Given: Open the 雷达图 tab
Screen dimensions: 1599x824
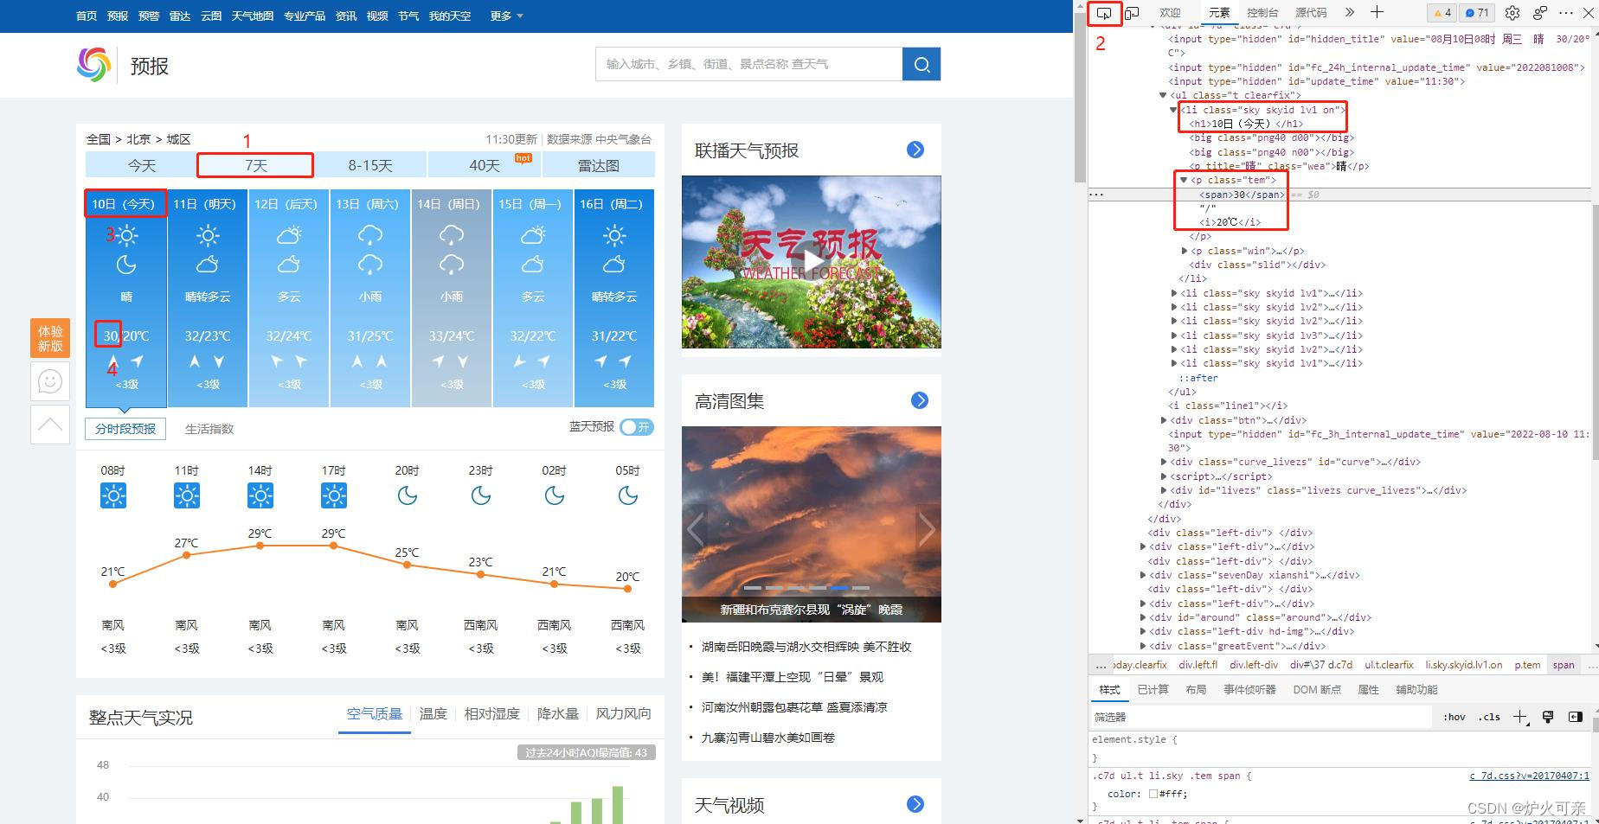Looking at the screenshot, I should pos(599,165).
